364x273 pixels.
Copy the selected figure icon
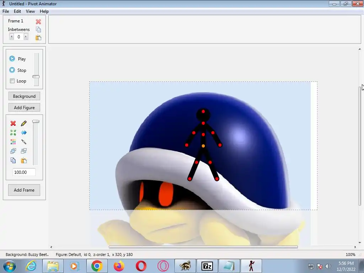(x=13, y=160)
